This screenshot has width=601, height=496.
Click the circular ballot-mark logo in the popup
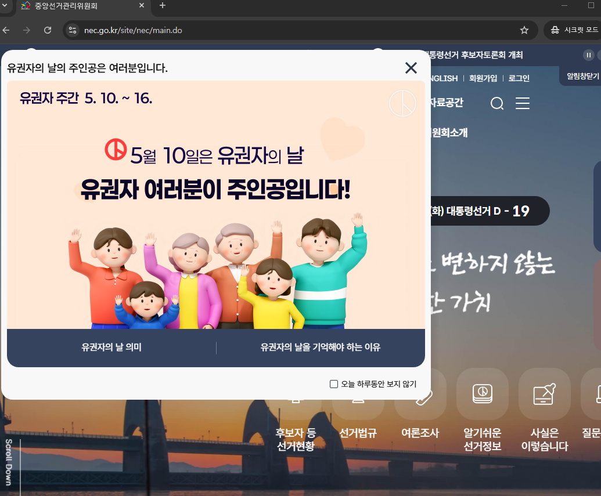pos(403,103)
